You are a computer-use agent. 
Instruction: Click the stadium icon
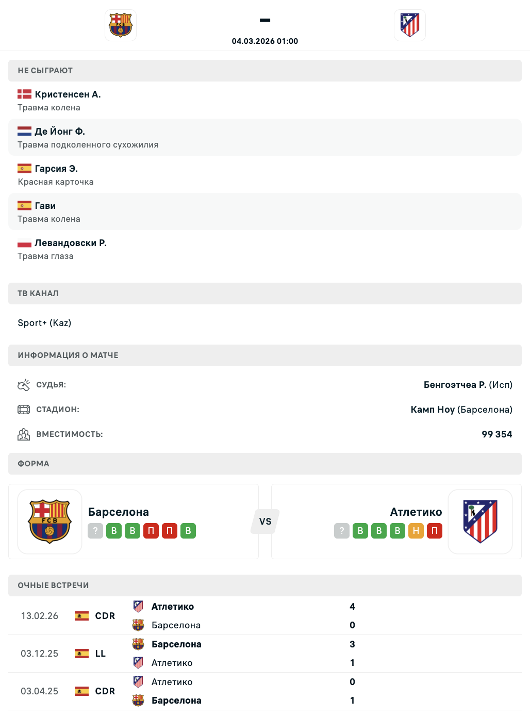point(24,410)
